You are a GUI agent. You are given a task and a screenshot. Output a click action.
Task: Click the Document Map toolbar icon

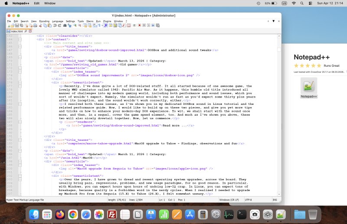pyautogui.click(x=115, y=26)
